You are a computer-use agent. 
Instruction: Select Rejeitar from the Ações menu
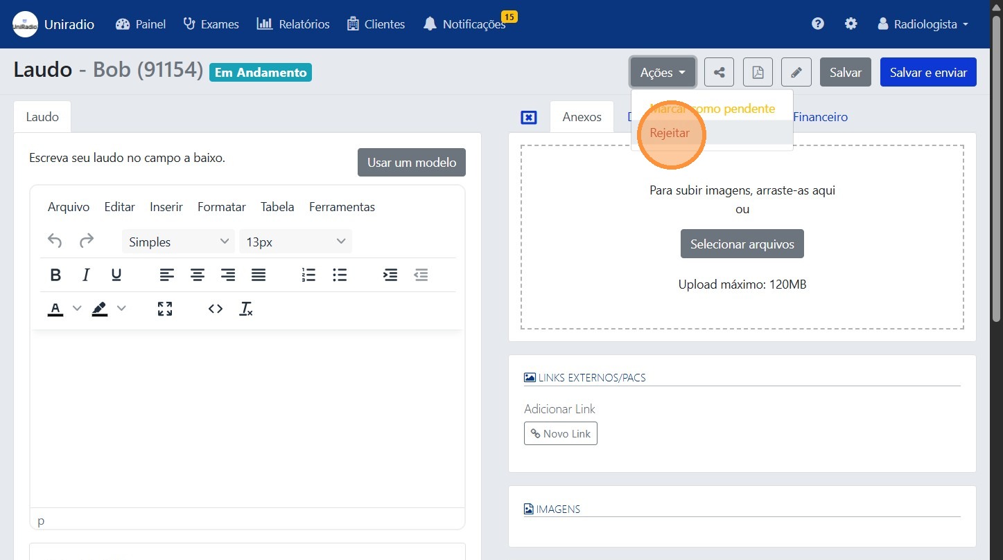[x=670, y=133]
